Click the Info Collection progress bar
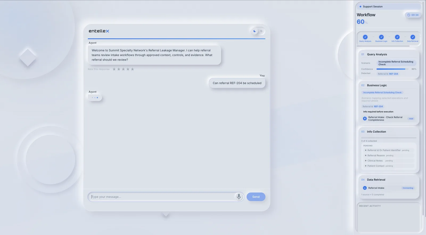The image size is (426, 235). [x=389, y=138]
